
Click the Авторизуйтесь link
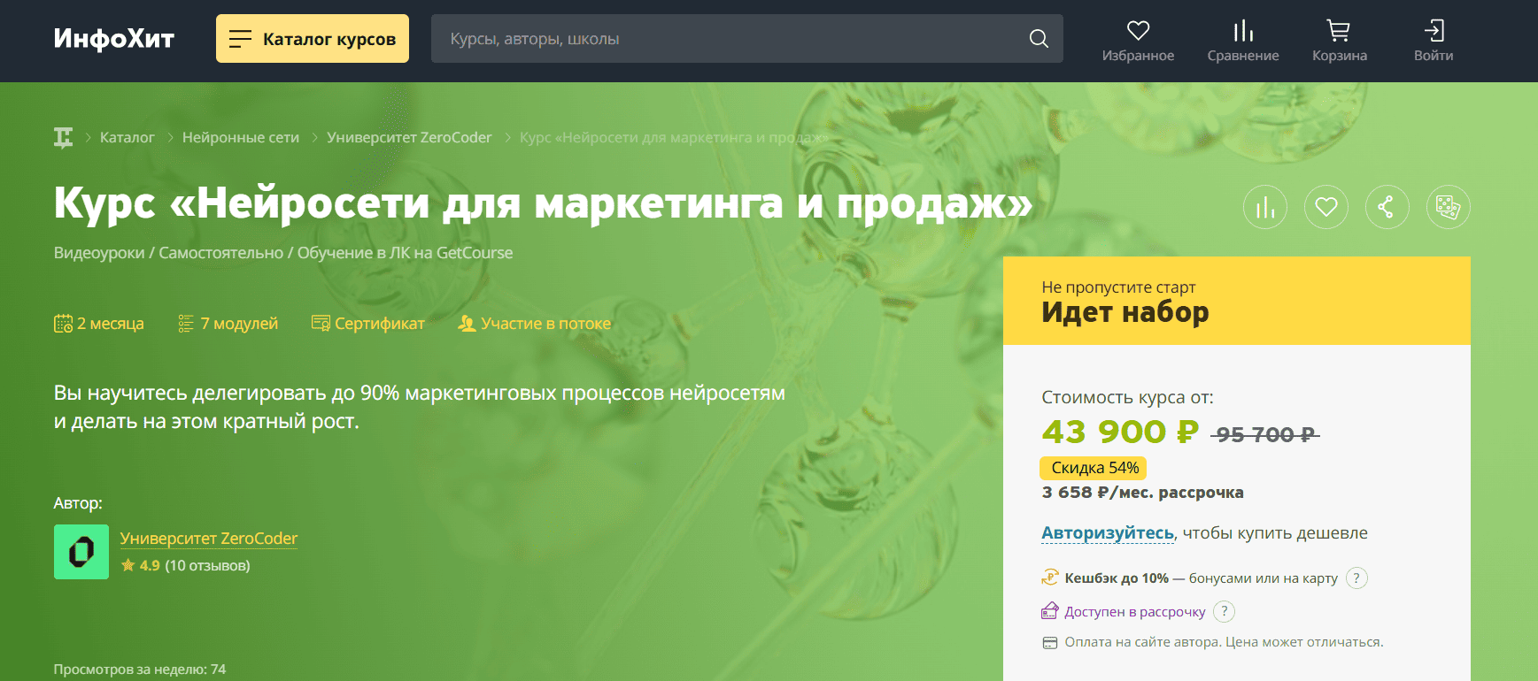coord(1108,533)
